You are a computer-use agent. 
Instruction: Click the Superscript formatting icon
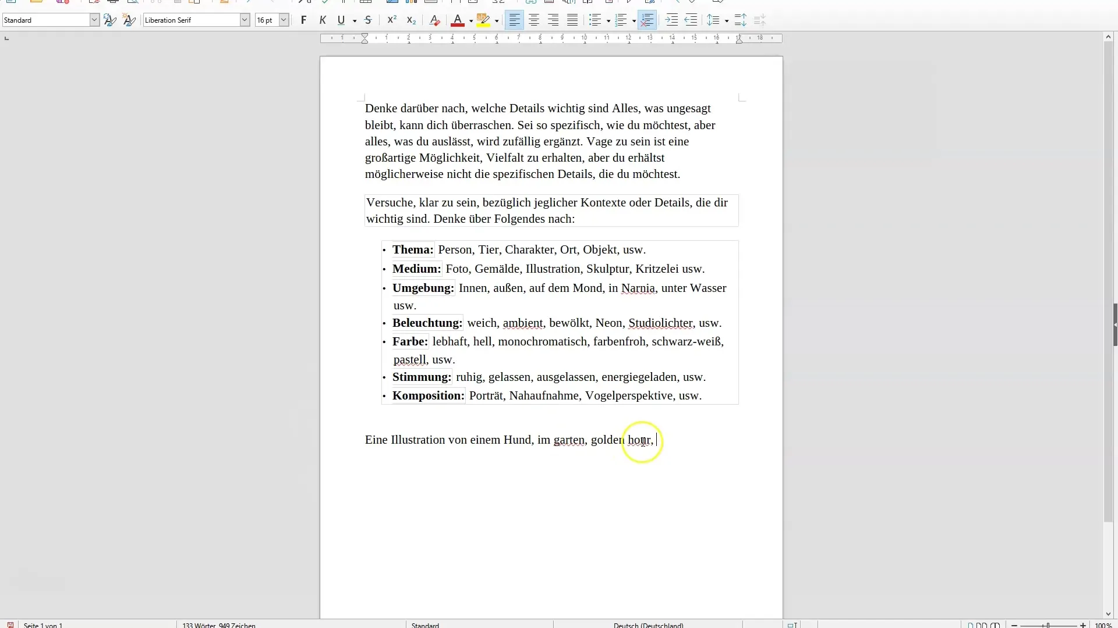coord(391,21)
